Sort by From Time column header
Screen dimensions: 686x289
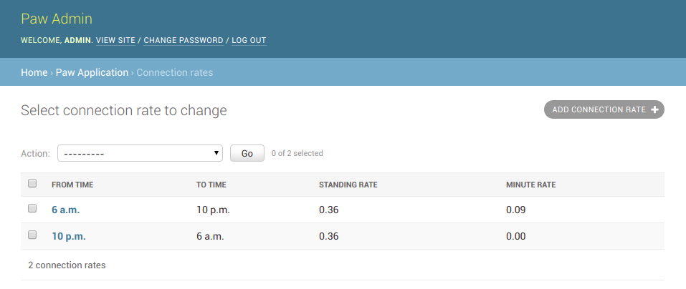click(x=72, y=185)
